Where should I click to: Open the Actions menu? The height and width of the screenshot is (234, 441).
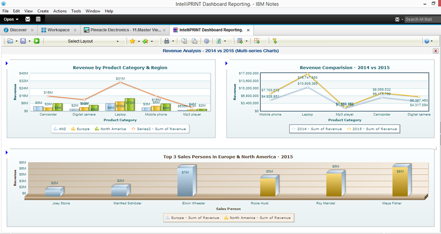click(60, 11)
